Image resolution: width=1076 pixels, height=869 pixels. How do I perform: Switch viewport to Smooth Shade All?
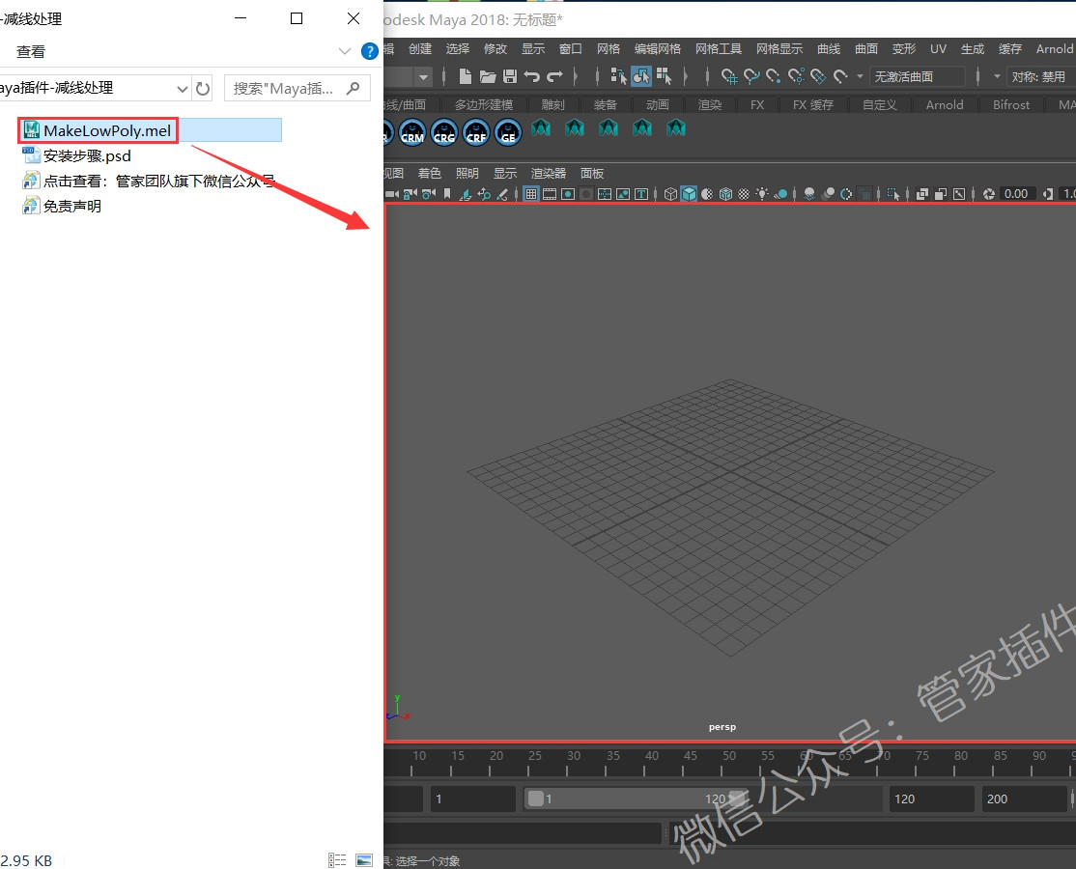click(689, 194)
